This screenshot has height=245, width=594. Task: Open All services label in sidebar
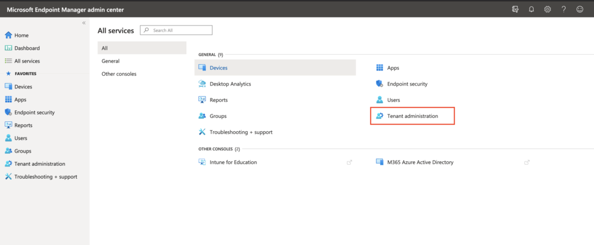(27, 61)
